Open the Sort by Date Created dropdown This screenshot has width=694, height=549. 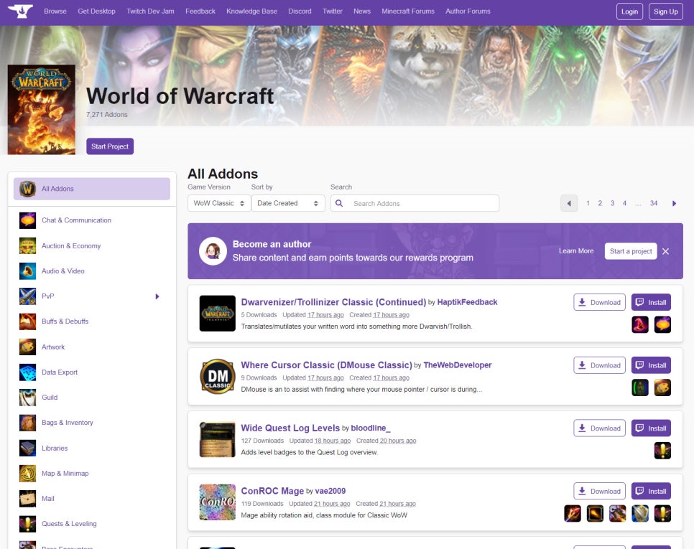click(x=288, y=203)
